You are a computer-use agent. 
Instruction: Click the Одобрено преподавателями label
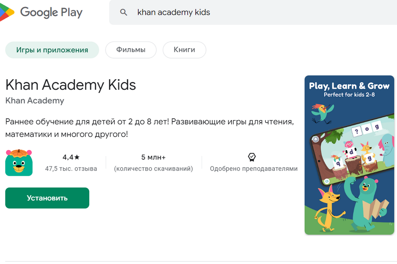coord(254,169)
